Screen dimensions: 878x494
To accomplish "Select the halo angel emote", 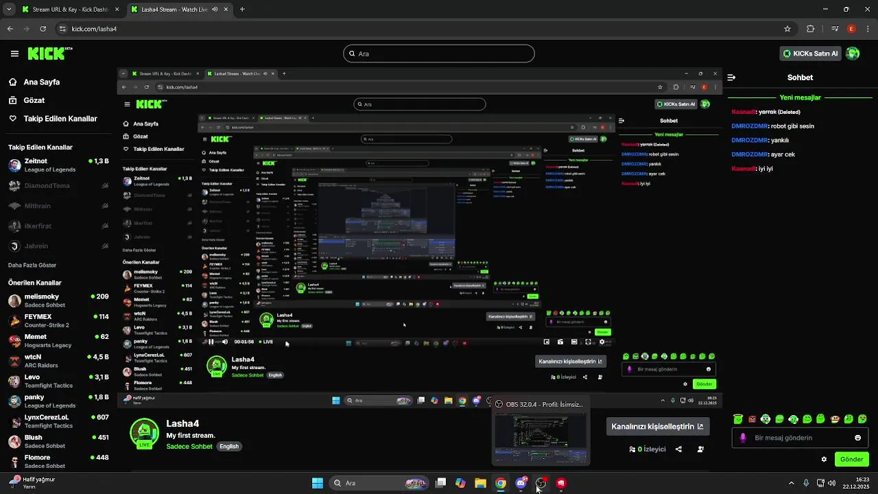I will 738,419.
